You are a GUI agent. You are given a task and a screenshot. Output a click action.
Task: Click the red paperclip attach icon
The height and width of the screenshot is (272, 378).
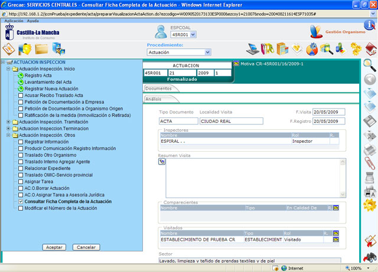(370, 163)
